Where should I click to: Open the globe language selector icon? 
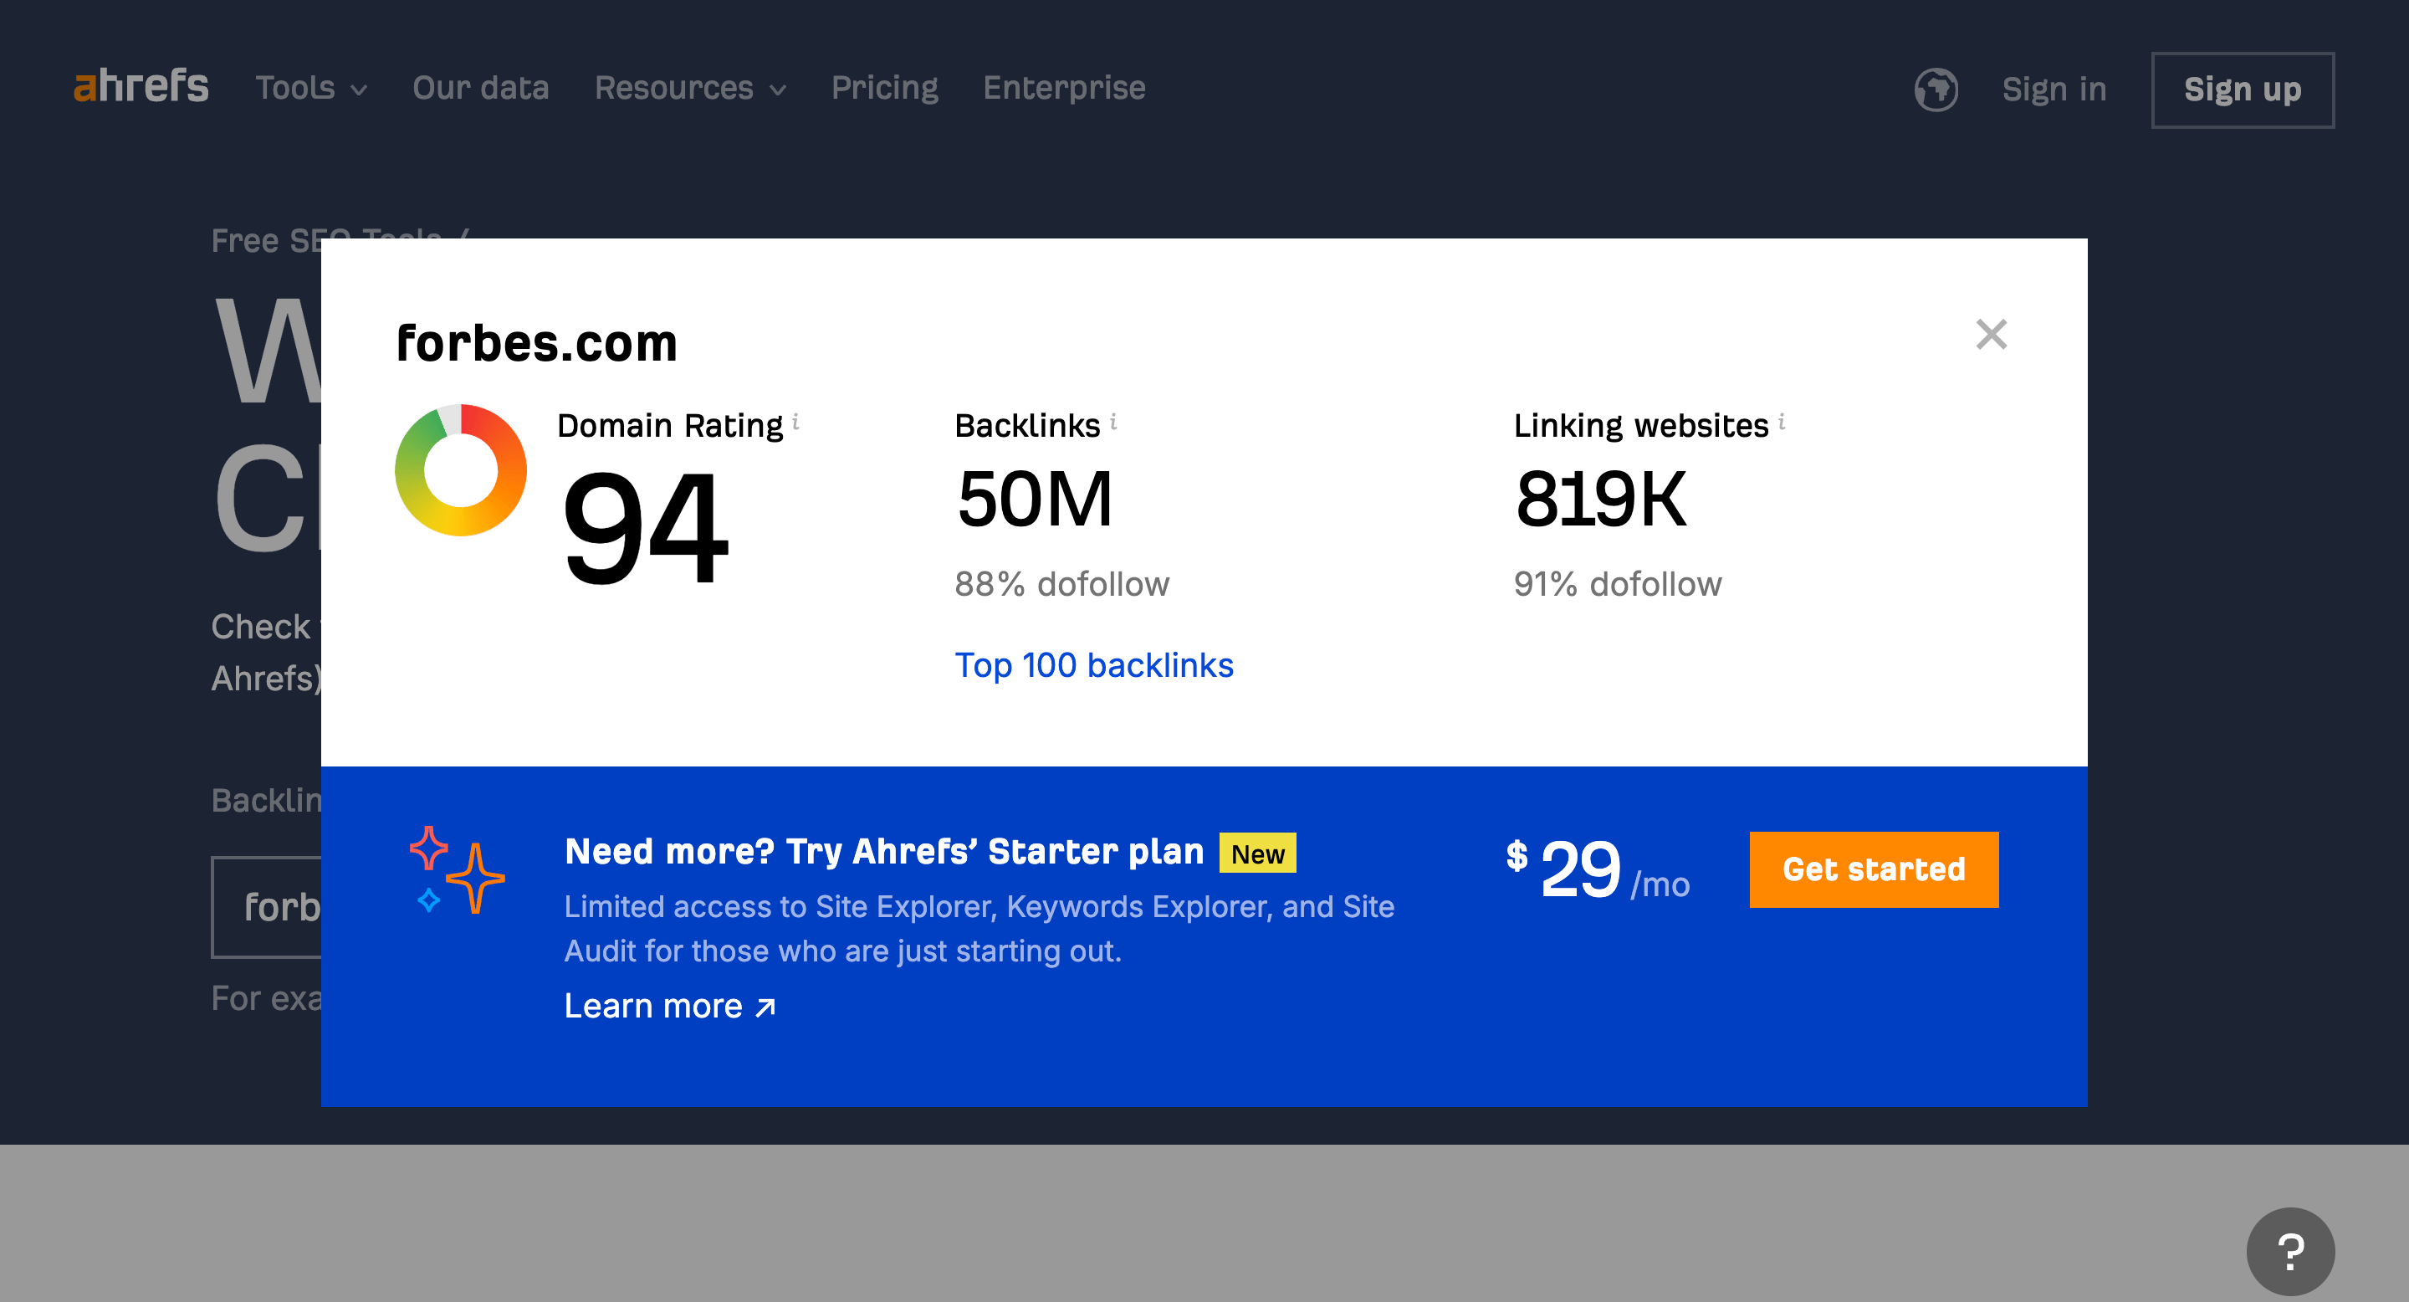point(1936,89)
